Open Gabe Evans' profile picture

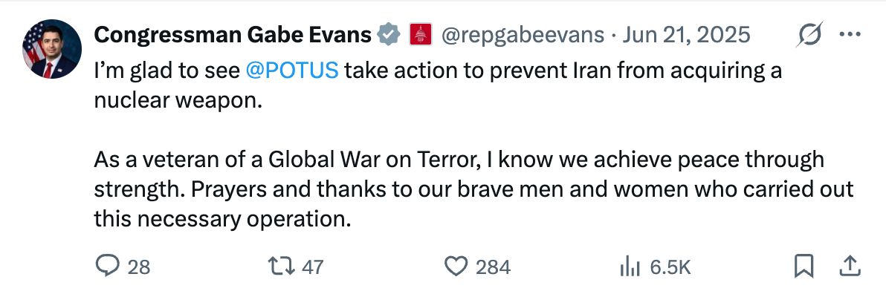point(53,49)
